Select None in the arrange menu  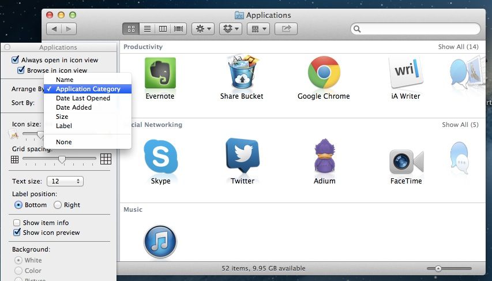[63, 142]
